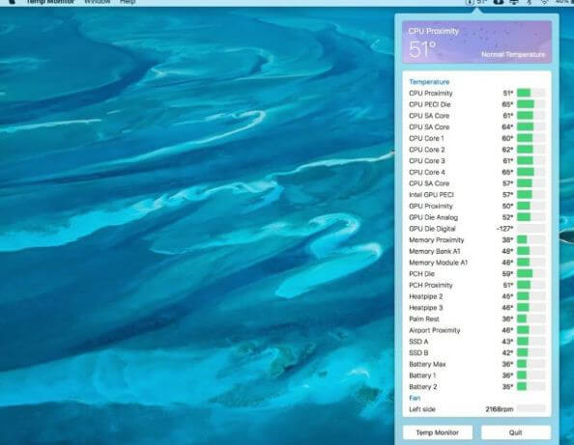The image size is (574, 445).
Task: Select the 'SSD A' row label
Action: tap(418, 342)
